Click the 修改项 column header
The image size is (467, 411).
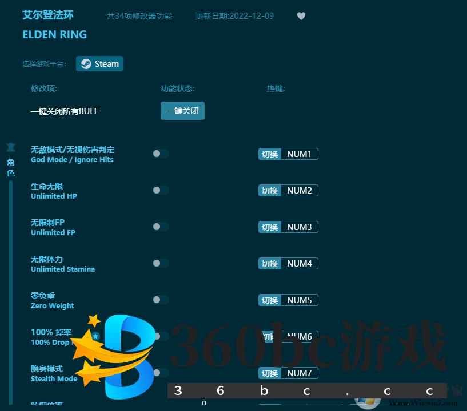point(44,88)
